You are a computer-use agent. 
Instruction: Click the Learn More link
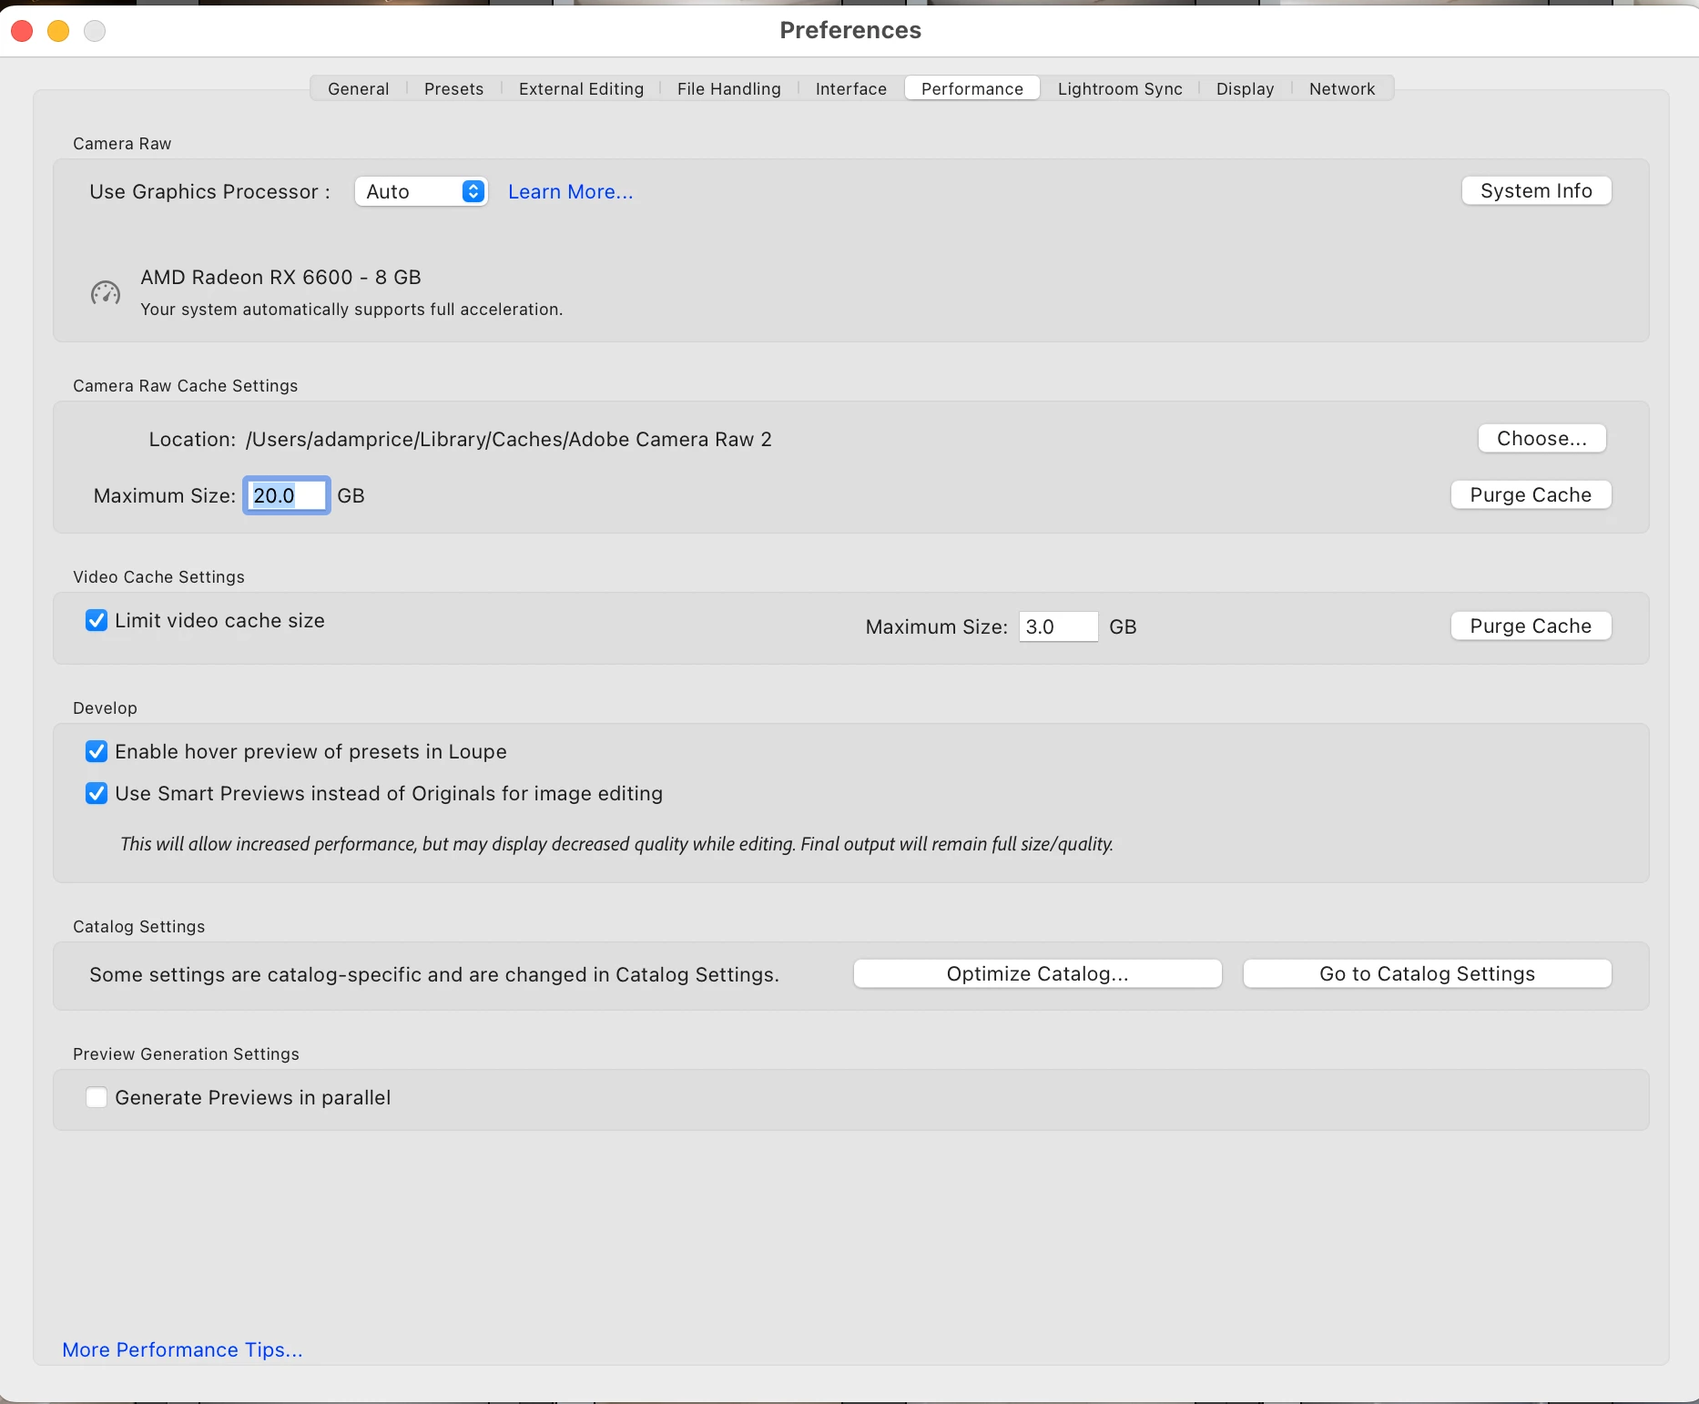[571, 191]
